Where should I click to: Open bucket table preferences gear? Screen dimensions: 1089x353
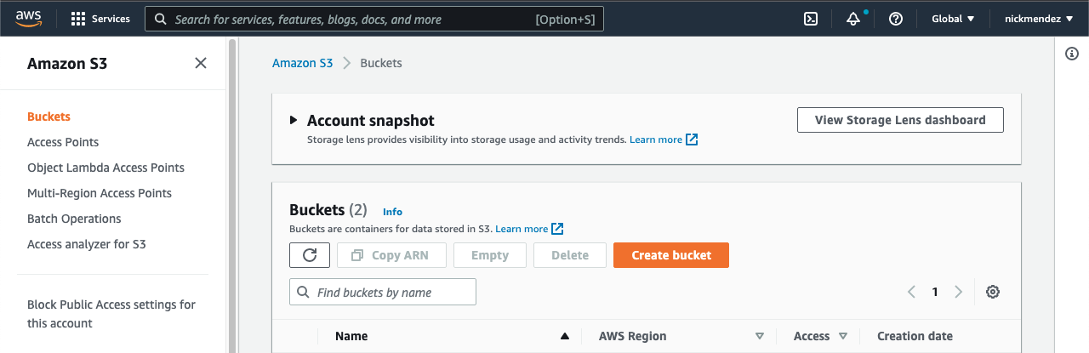click(x=992, y=292)
